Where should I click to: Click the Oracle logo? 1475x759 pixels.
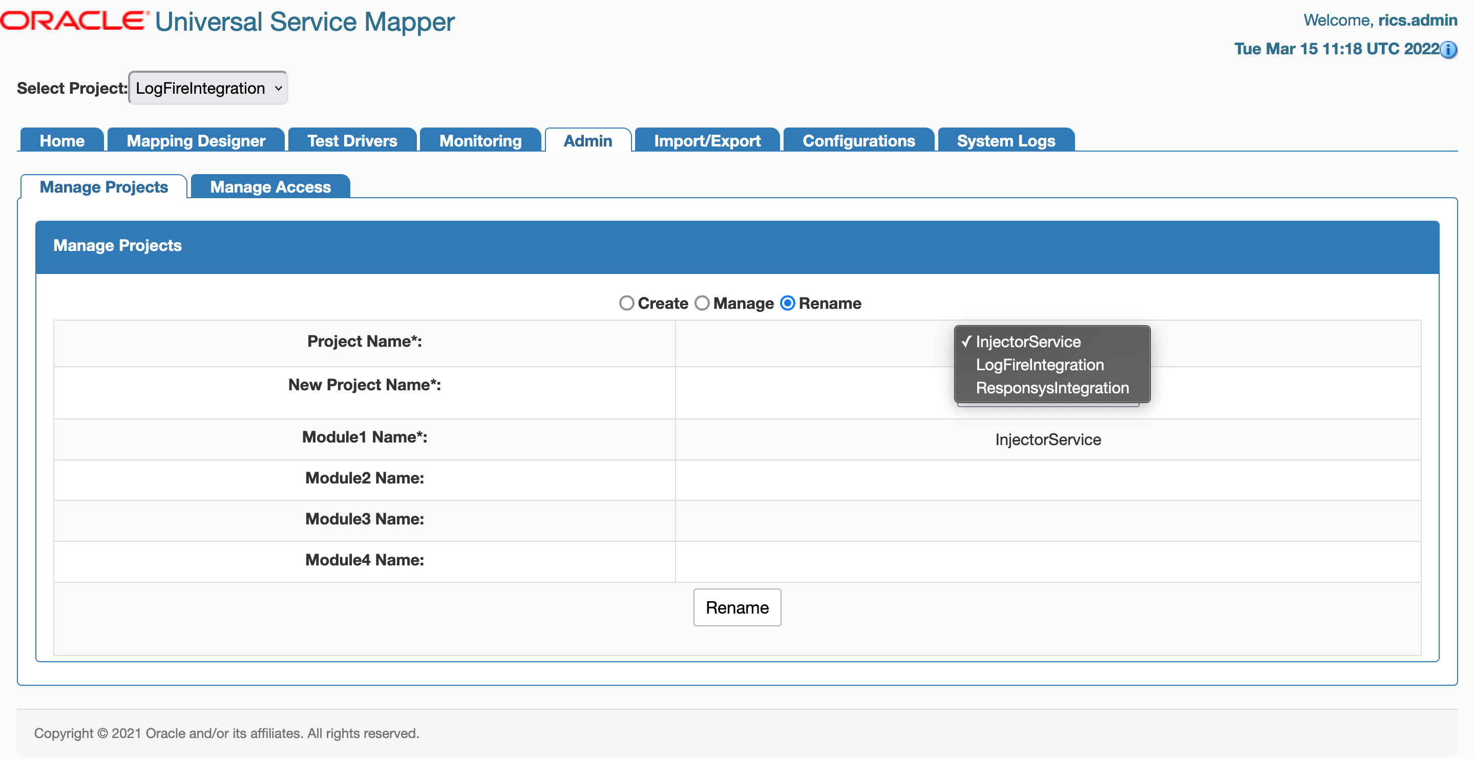coord(73,20)
